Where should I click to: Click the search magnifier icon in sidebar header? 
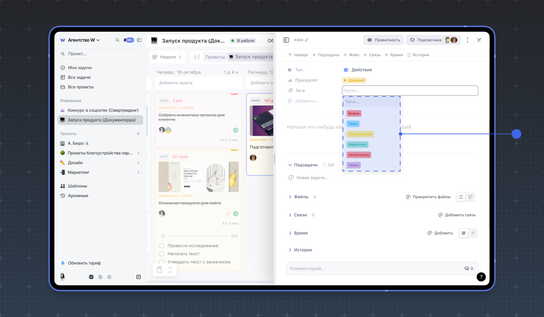pyautogui.click(x=117, y=40)
